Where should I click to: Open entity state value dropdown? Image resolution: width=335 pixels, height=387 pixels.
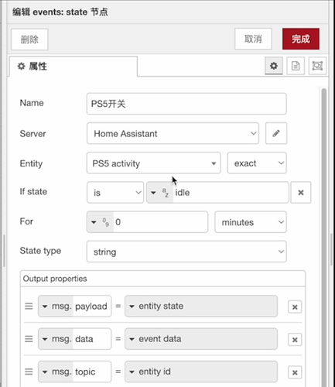(x=201, y=307)
